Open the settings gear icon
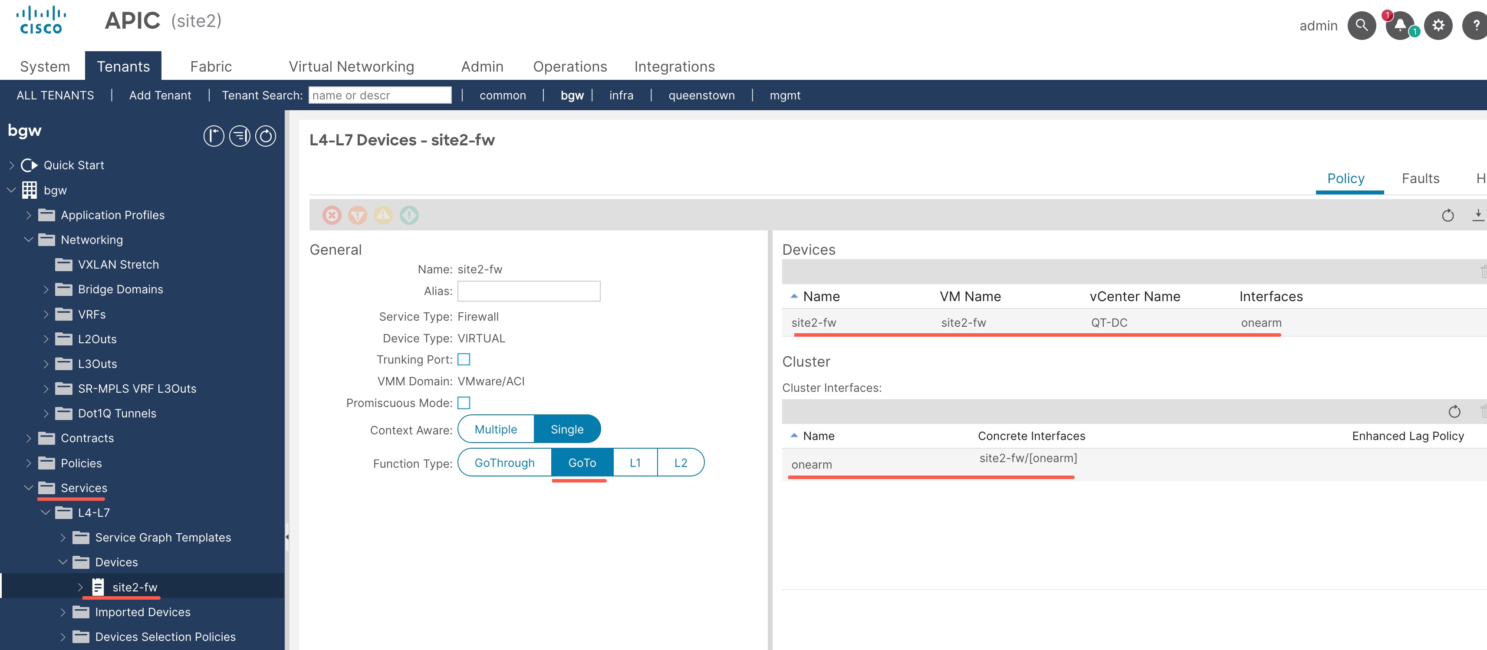The image size is (1487, 650). (x=1438, y=26)
